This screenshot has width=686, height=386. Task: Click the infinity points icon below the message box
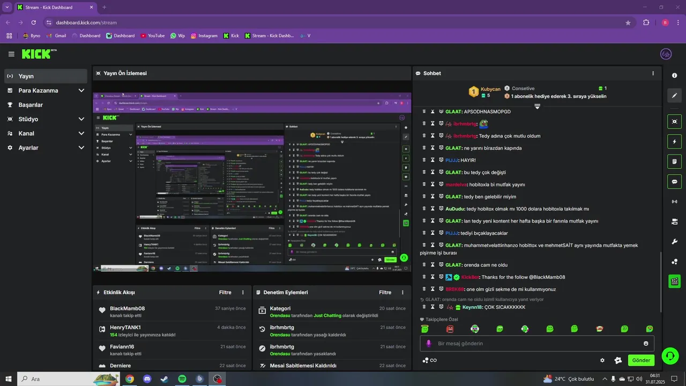pyautogui.click(x=429, y=360)
